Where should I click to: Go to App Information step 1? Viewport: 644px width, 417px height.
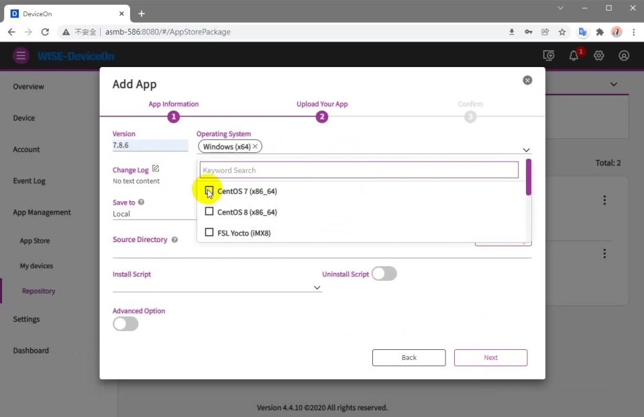coord(173,117)
